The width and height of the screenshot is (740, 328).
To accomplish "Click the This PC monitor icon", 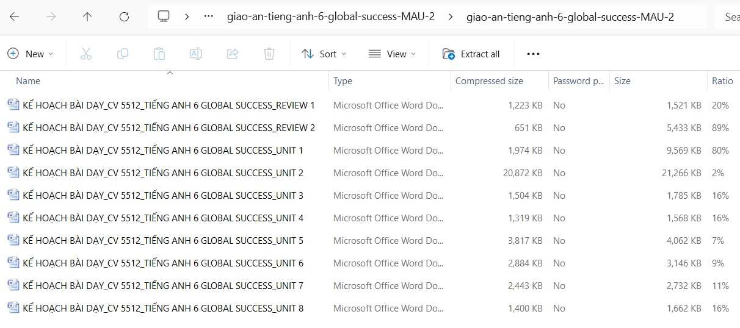I will pyautogui.click(x=163, y=16).
